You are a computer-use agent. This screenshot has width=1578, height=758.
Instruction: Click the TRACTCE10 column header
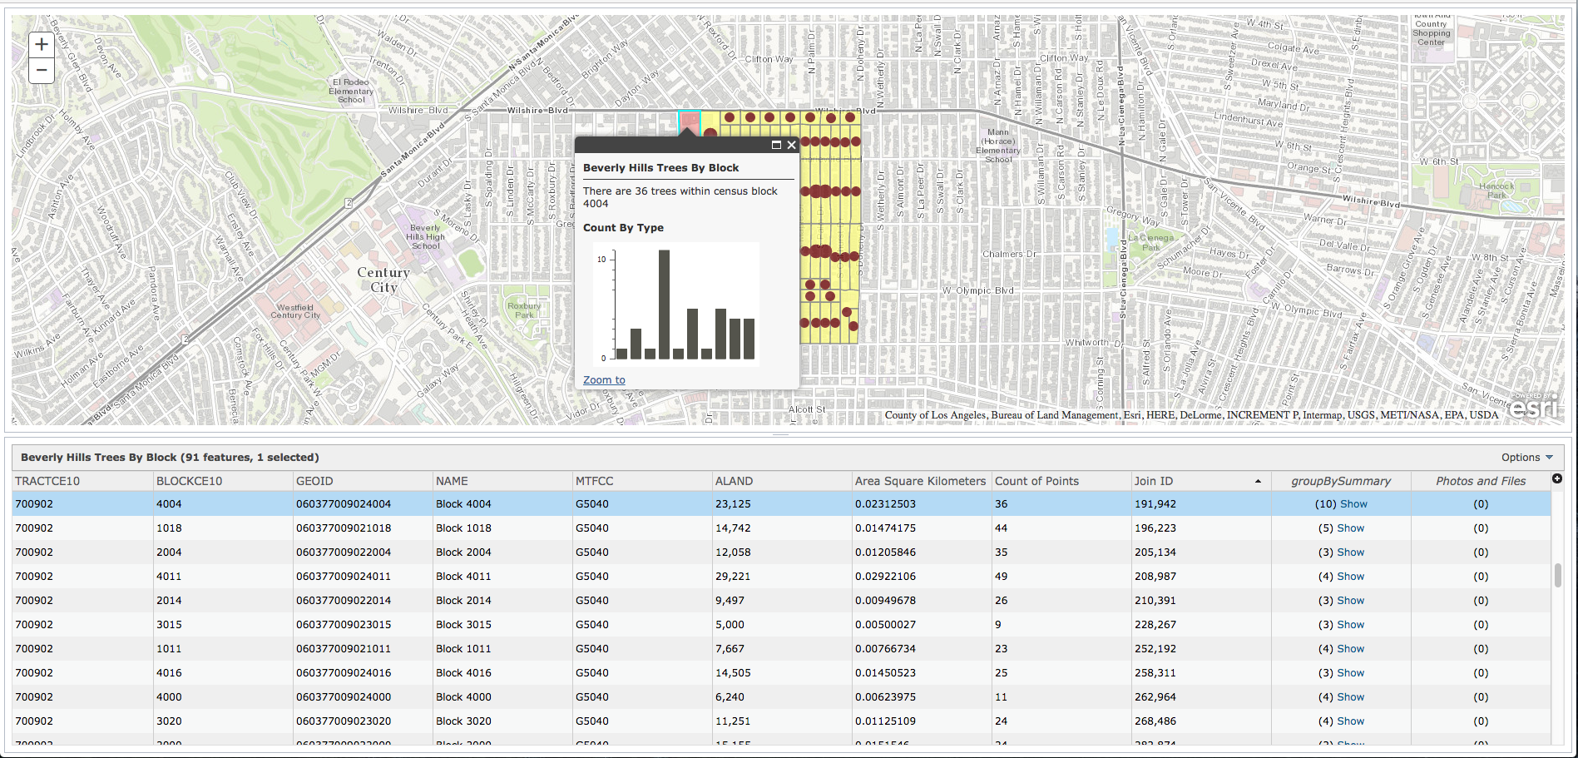[x=47, y=481]
